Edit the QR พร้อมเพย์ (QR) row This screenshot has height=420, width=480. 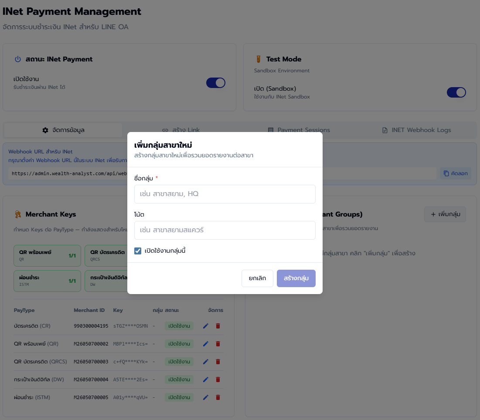[206, 344]
